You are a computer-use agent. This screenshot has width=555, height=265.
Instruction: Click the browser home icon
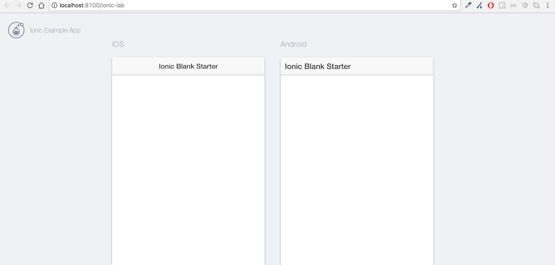point(41,5)
